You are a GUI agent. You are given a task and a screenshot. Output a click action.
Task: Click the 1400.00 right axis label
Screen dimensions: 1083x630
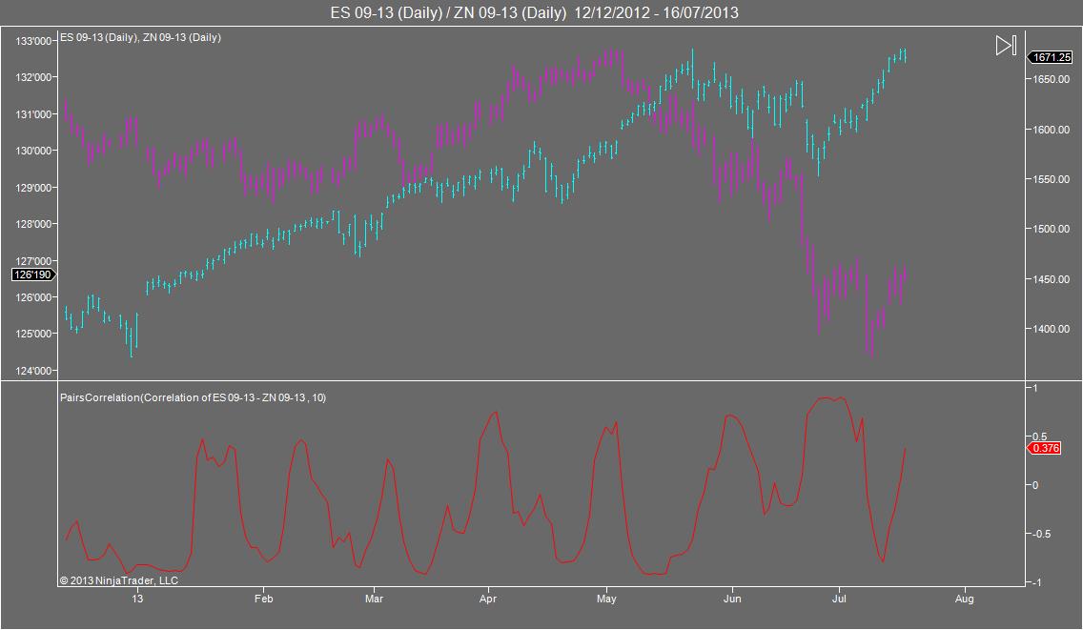pos(1051,330)
